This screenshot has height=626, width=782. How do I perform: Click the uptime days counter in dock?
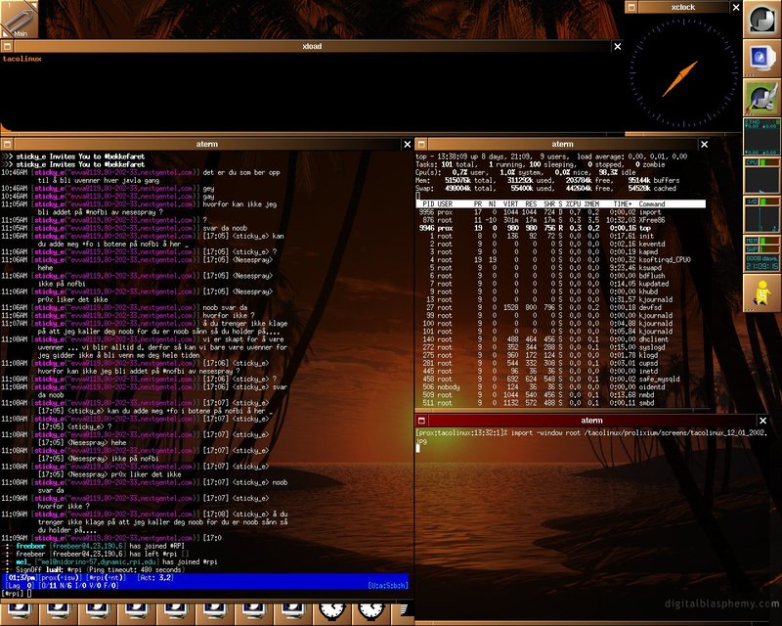(762, 262)
